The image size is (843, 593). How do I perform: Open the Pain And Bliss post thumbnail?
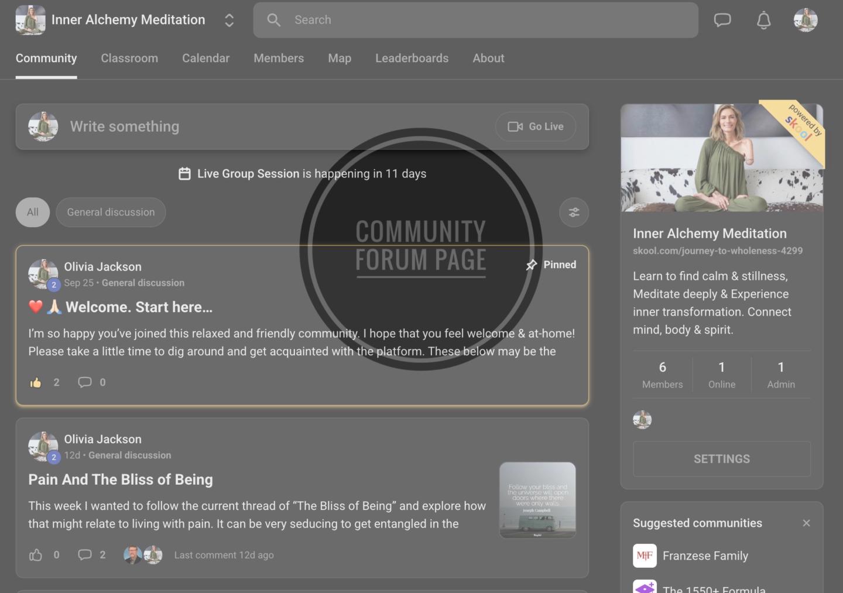[537, 501]
